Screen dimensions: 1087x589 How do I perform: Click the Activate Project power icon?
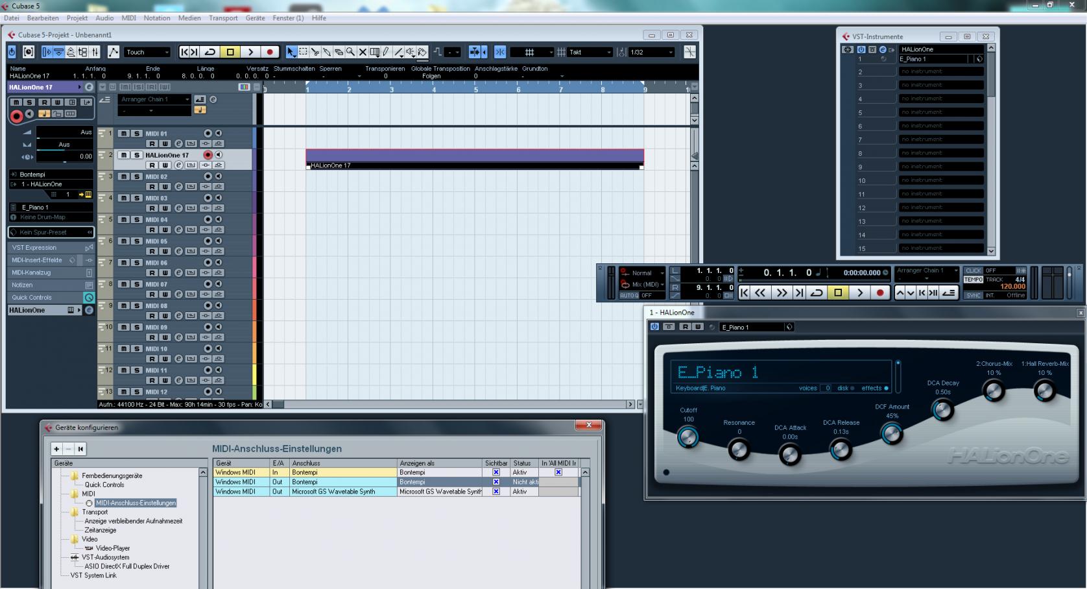coord(12,52)
